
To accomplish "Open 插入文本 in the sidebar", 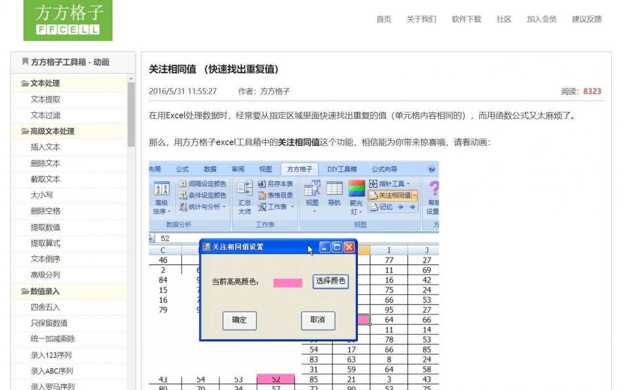I will (45, 147).
